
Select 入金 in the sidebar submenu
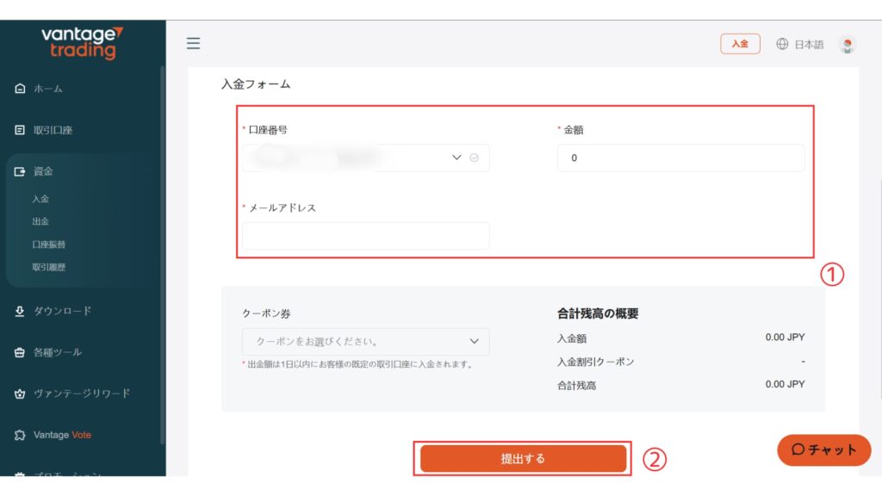40,199
